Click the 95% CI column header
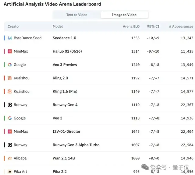 point(153,26)
